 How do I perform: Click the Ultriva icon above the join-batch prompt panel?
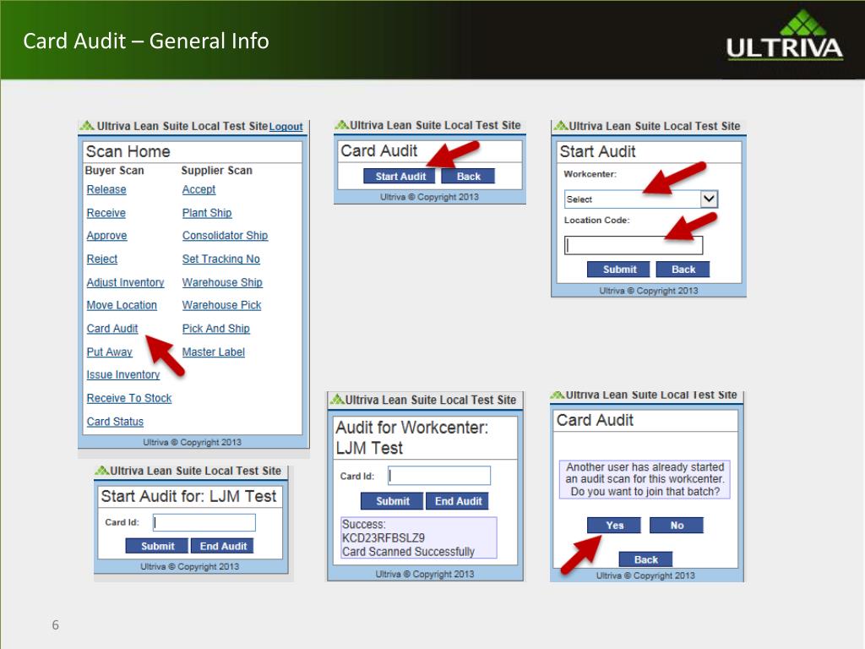pos(558,395)
